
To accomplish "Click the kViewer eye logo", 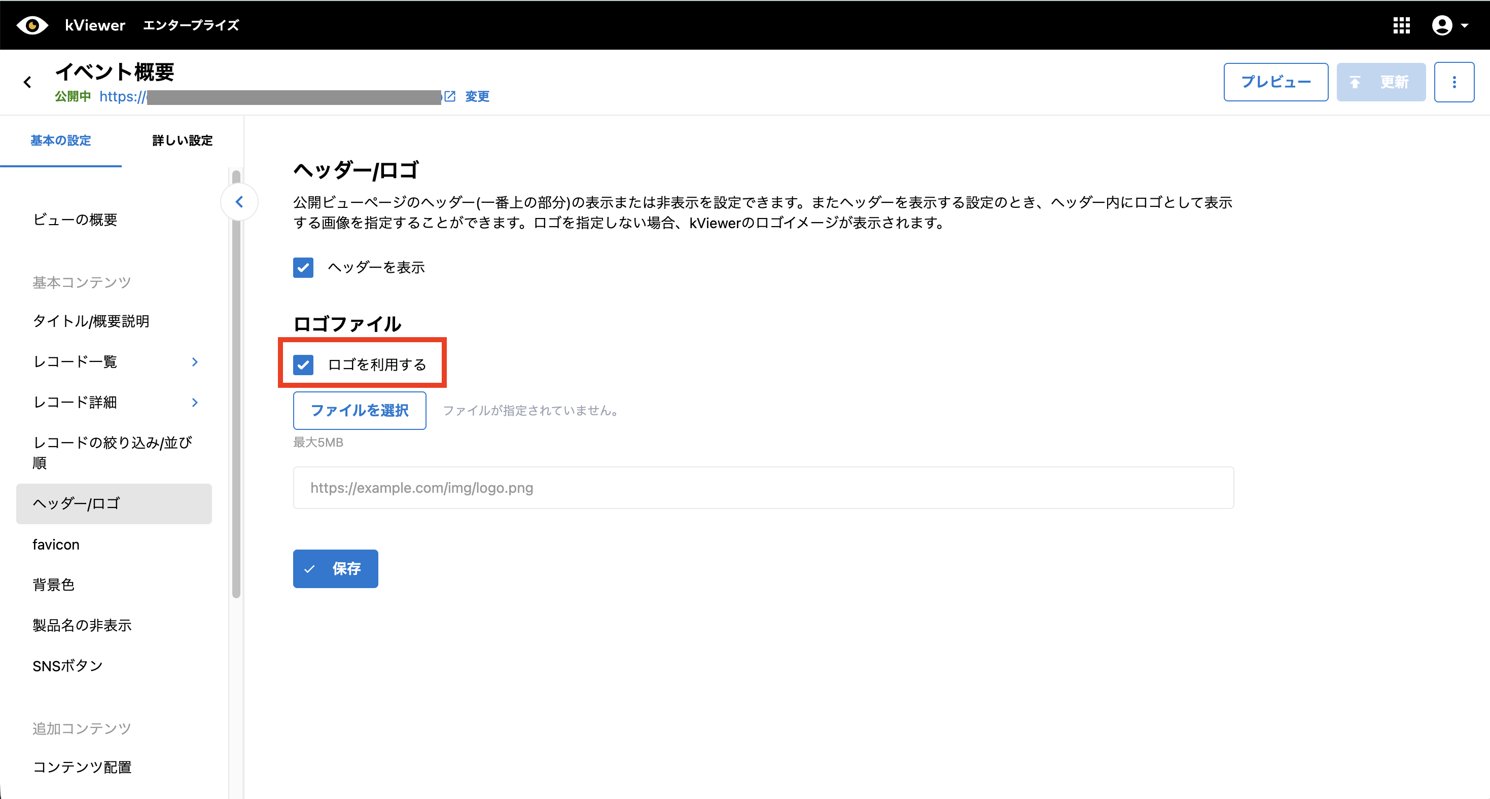I will pyautogui.click(x=32, y=25).
